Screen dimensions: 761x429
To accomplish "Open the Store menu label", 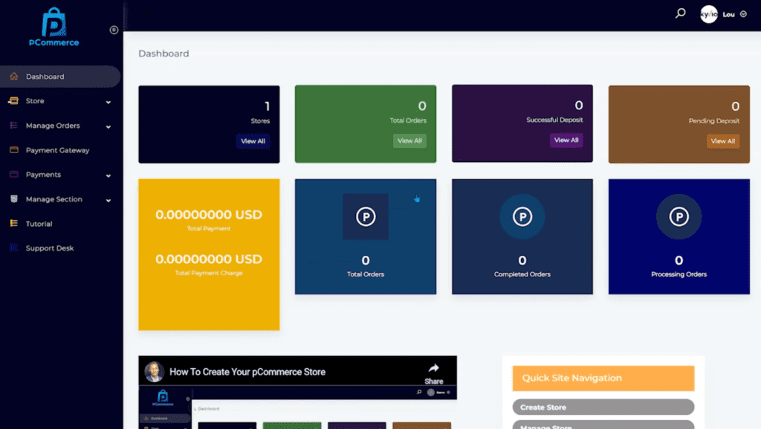I will pyautogui.click(x=35, y=101).
